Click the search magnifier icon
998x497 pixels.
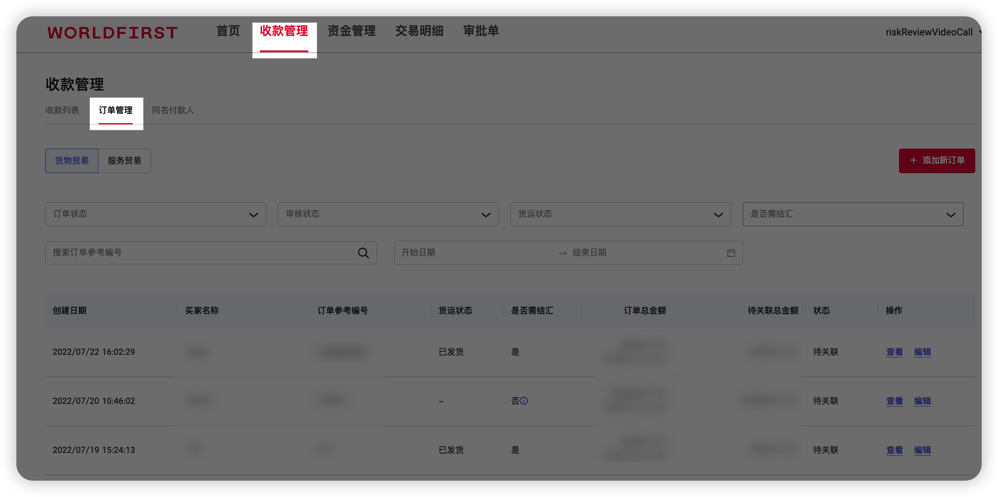click(363, 253)
